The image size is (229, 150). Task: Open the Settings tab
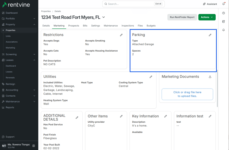click(95, 26)
